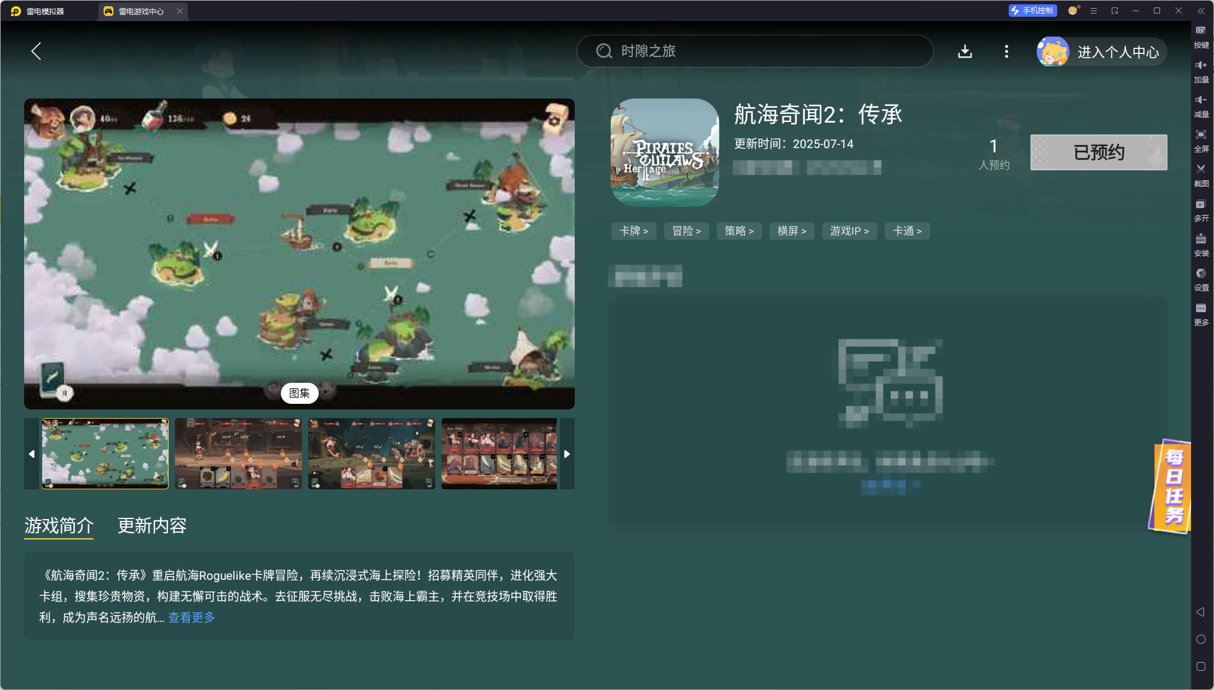Open the 按键 keymapping tool
Viewport: 1214px width, 690px height.
coord(1201,38)
